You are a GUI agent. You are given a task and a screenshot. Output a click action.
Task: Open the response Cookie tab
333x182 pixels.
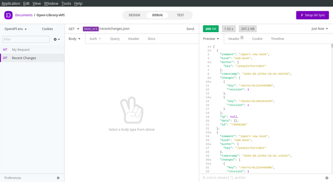(x=257, y=38)
